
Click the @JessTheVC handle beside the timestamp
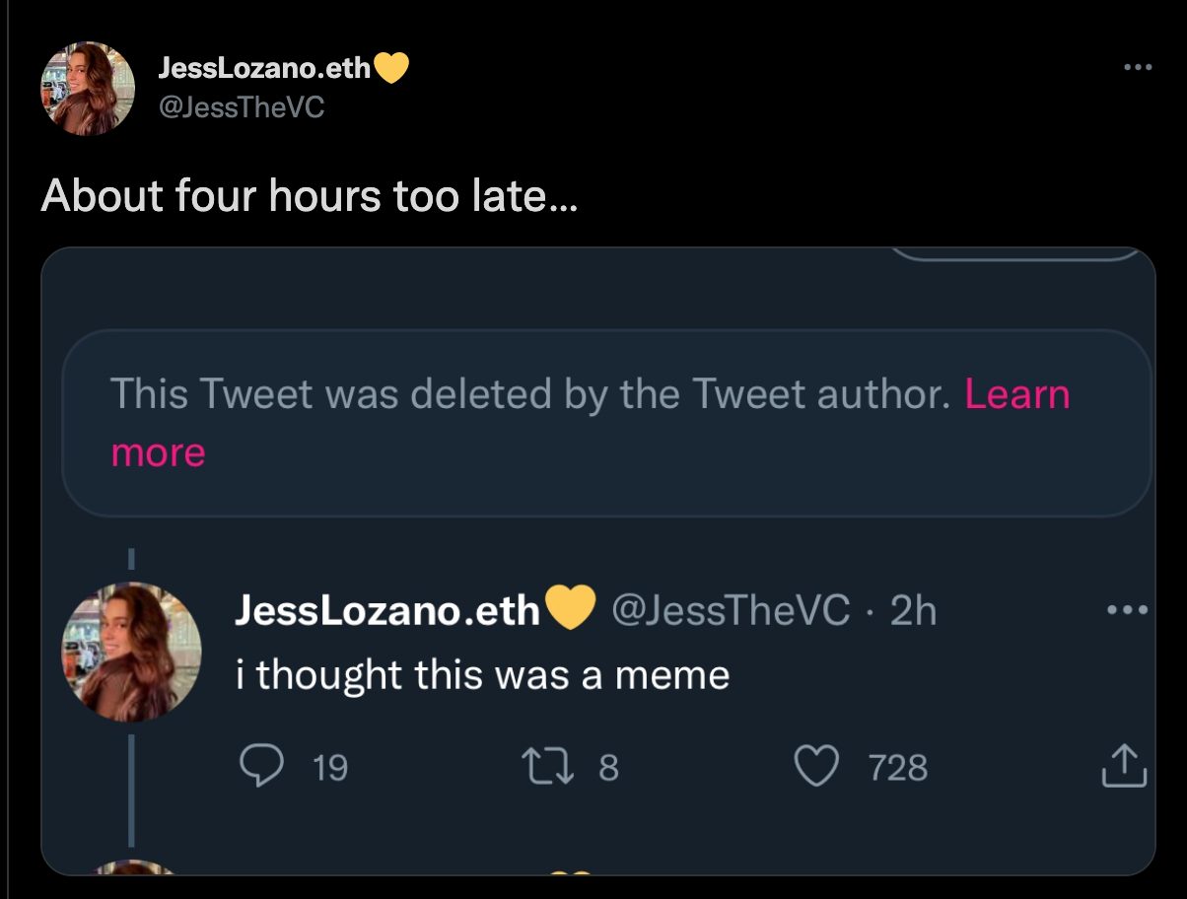point(731,610)
